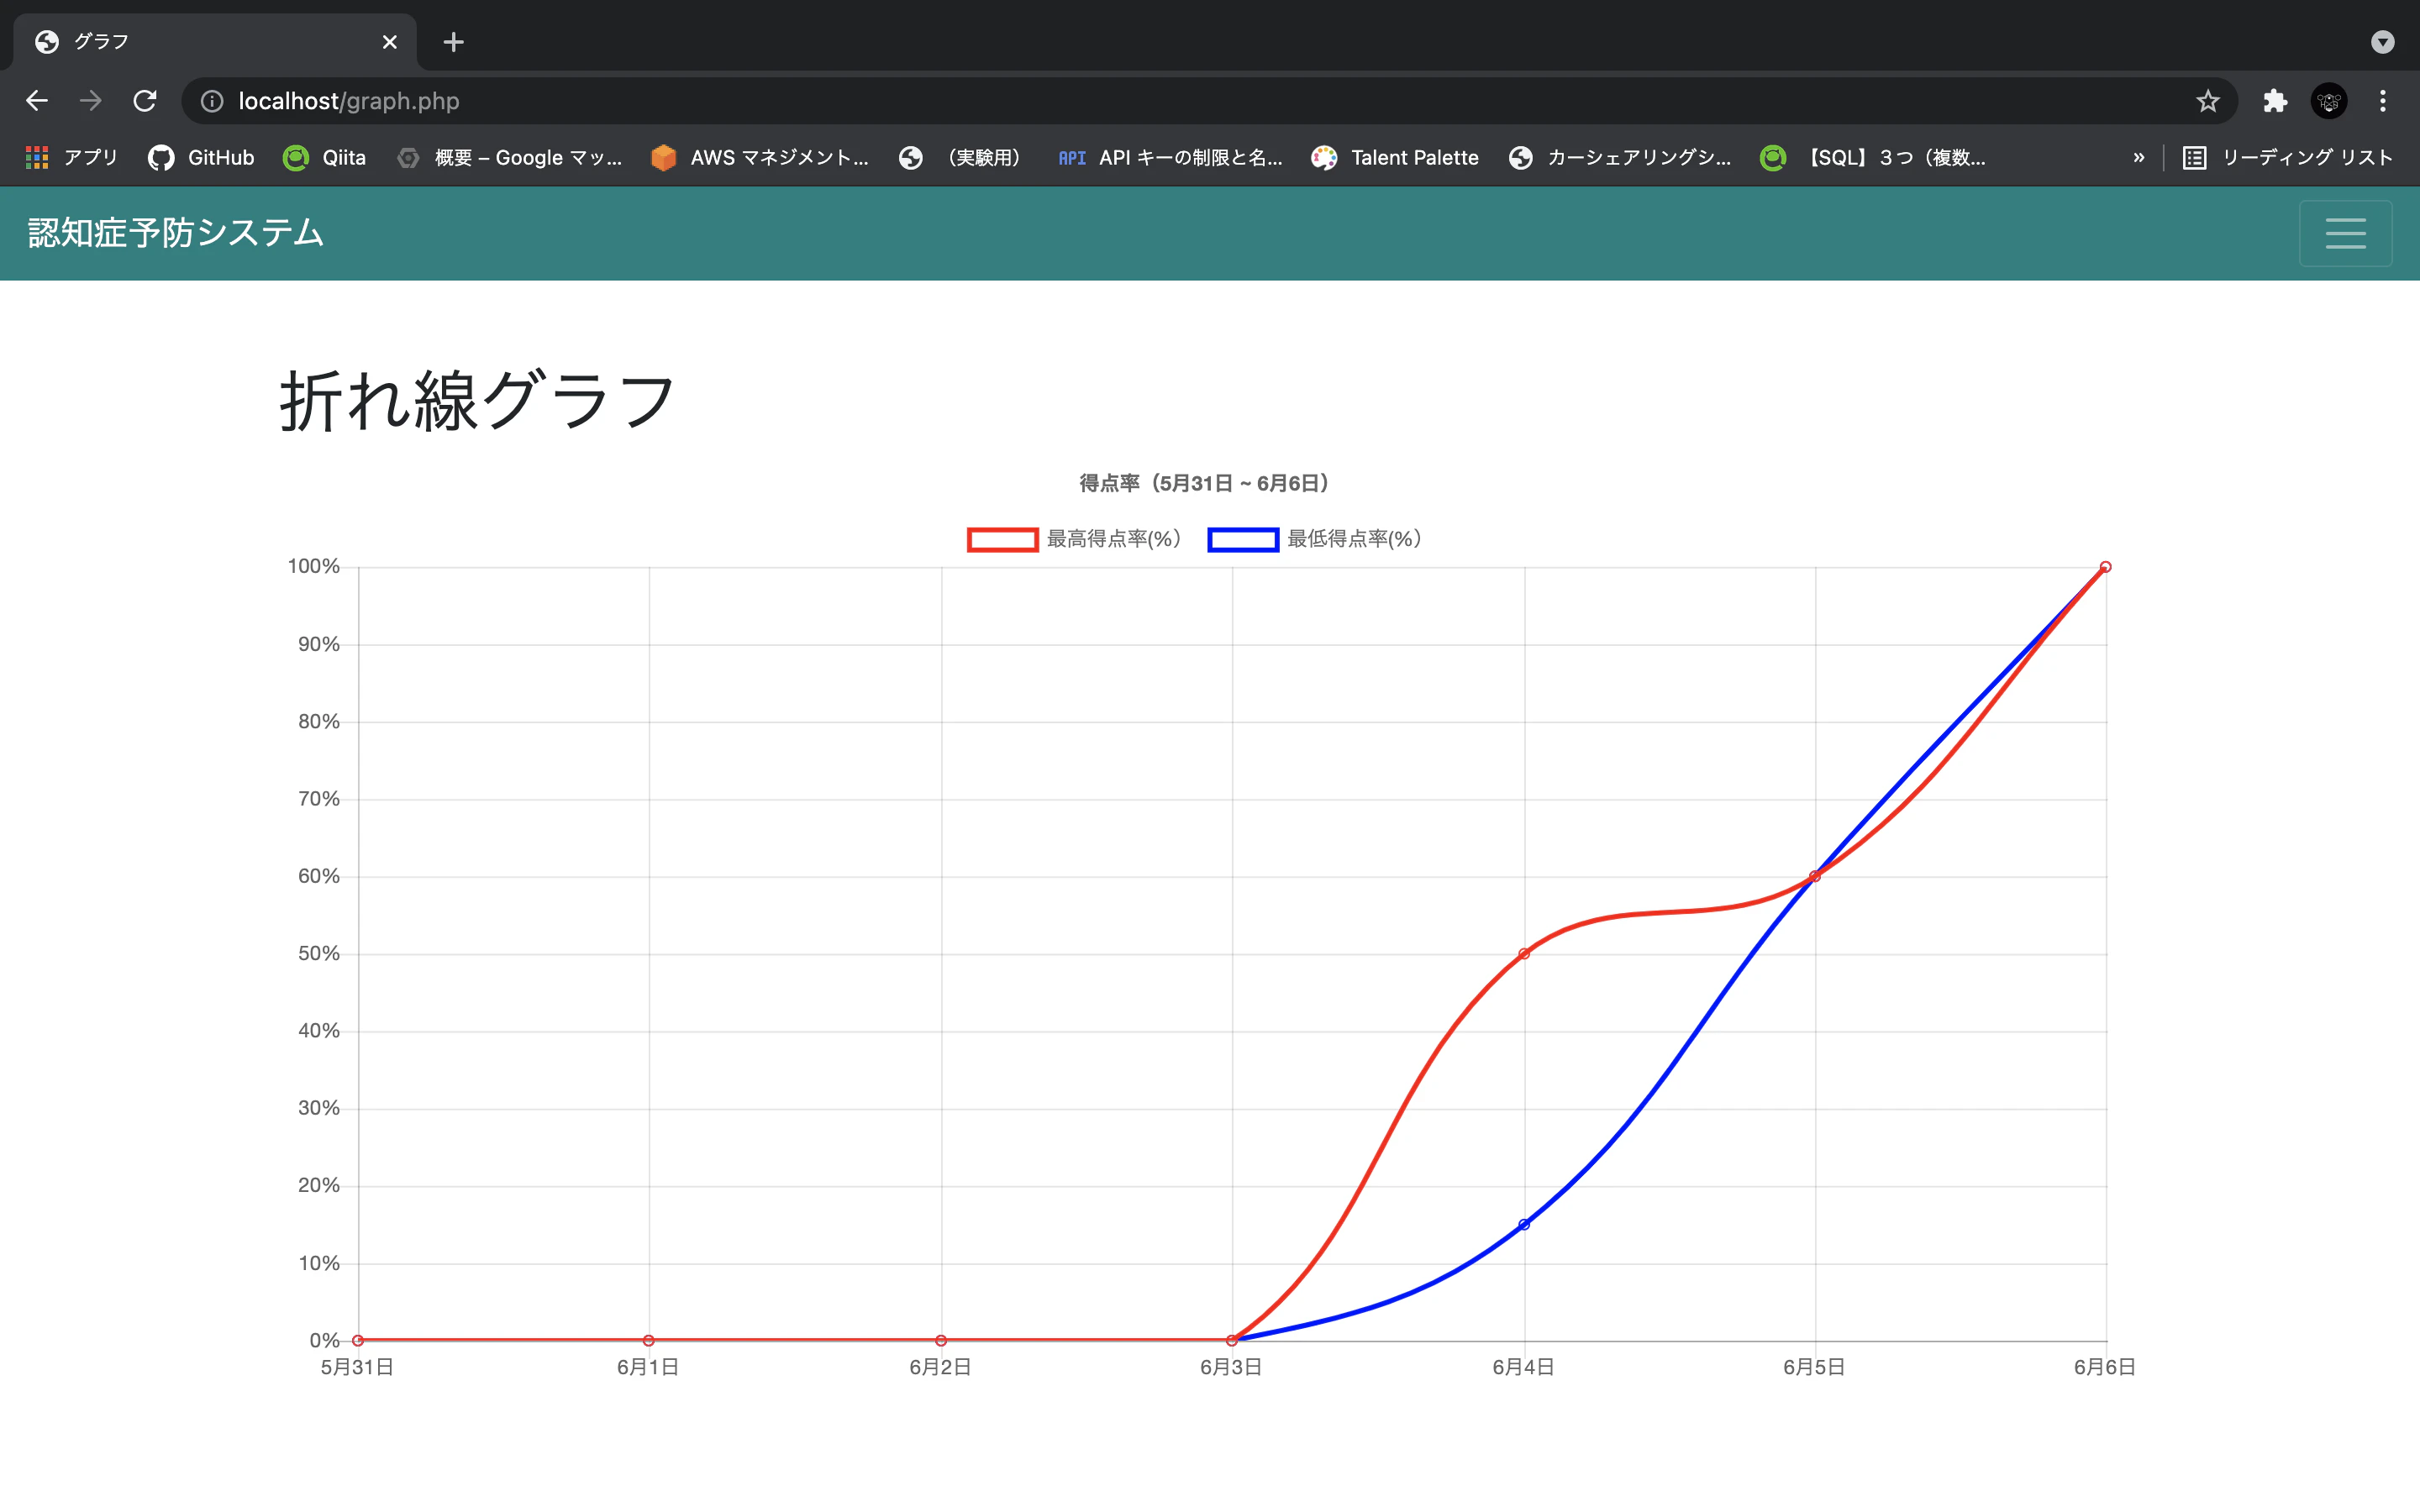This screenshot has width=2420, height=1512.
Task: Open the (実験用) bookmark
Action: point(960,158)
